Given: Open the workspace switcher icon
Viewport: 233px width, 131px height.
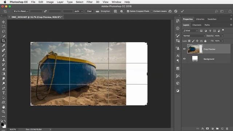Looking at the screenshot, I should [x=222, y=11].
